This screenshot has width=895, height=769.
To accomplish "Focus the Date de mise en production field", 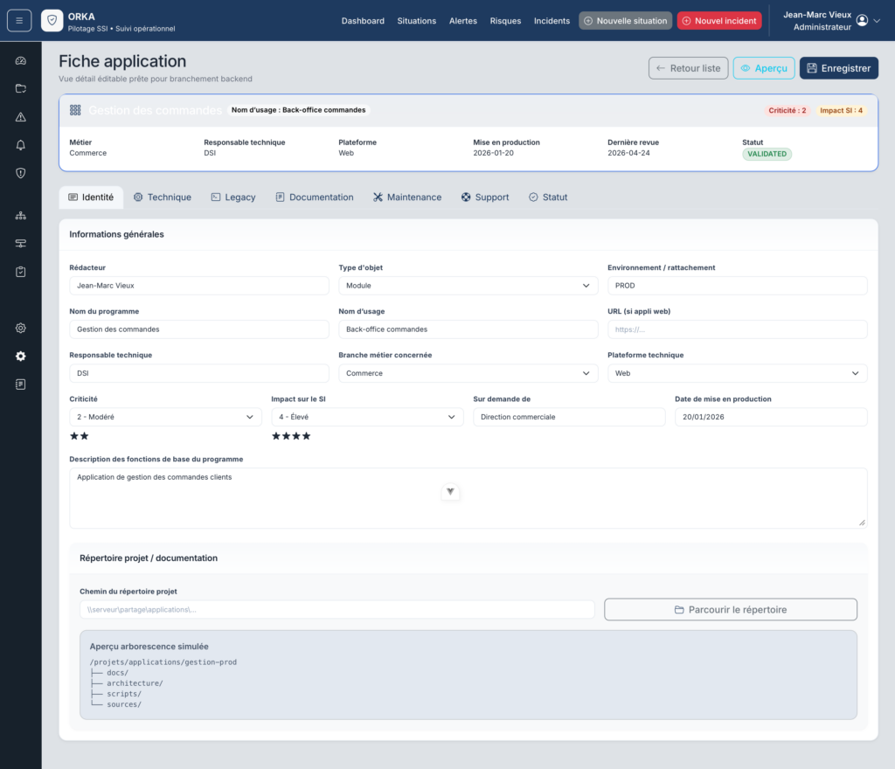I will click(771, 417).
